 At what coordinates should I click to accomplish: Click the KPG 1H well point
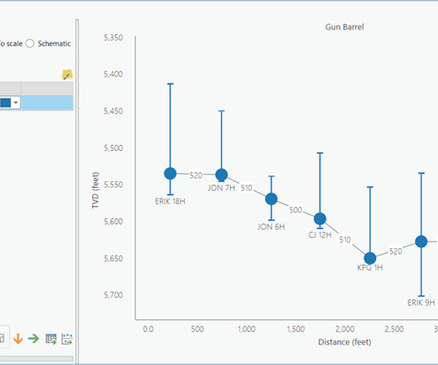point(370,258)
